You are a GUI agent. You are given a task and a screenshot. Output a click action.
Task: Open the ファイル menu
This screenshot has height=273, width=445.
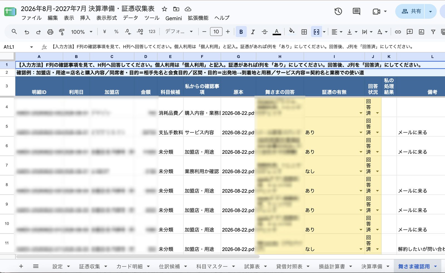tap(31, 18)
